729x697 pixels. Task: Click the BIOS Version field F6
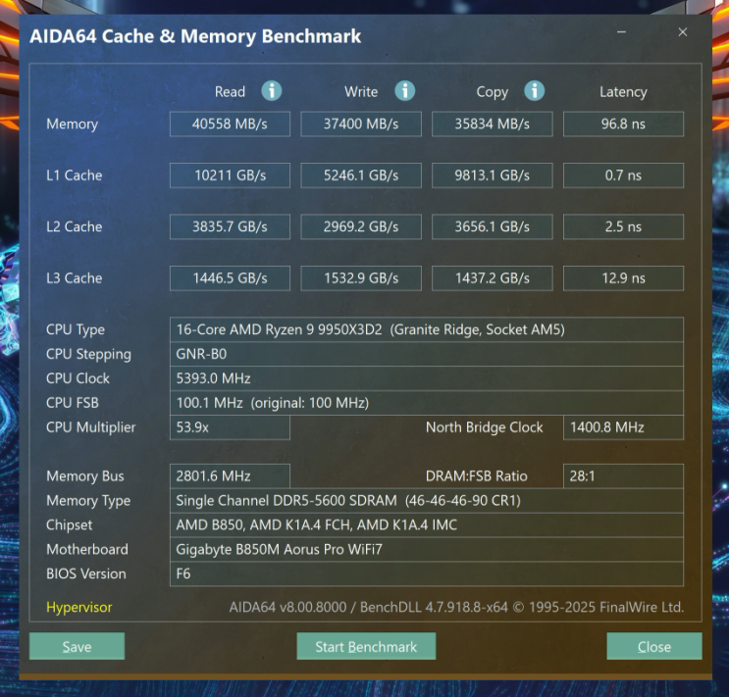click(427, 573)
